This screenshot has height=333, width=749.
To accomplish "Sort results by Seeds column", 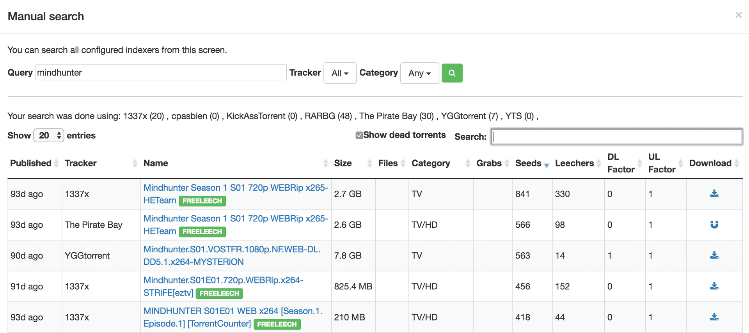I will point(528,163).
